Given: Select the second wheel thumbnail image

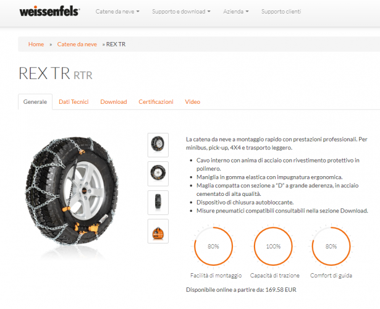Looking at the screenshot, I should click(x=158, y=174).
